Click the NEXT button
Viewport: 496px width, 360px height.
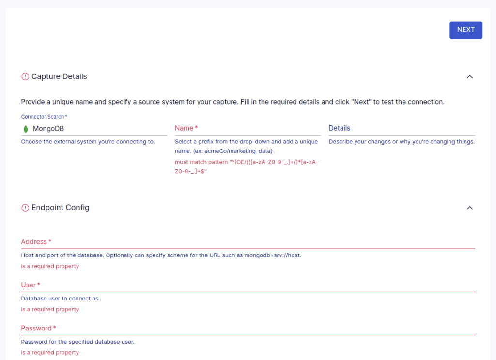coord(465,30)
